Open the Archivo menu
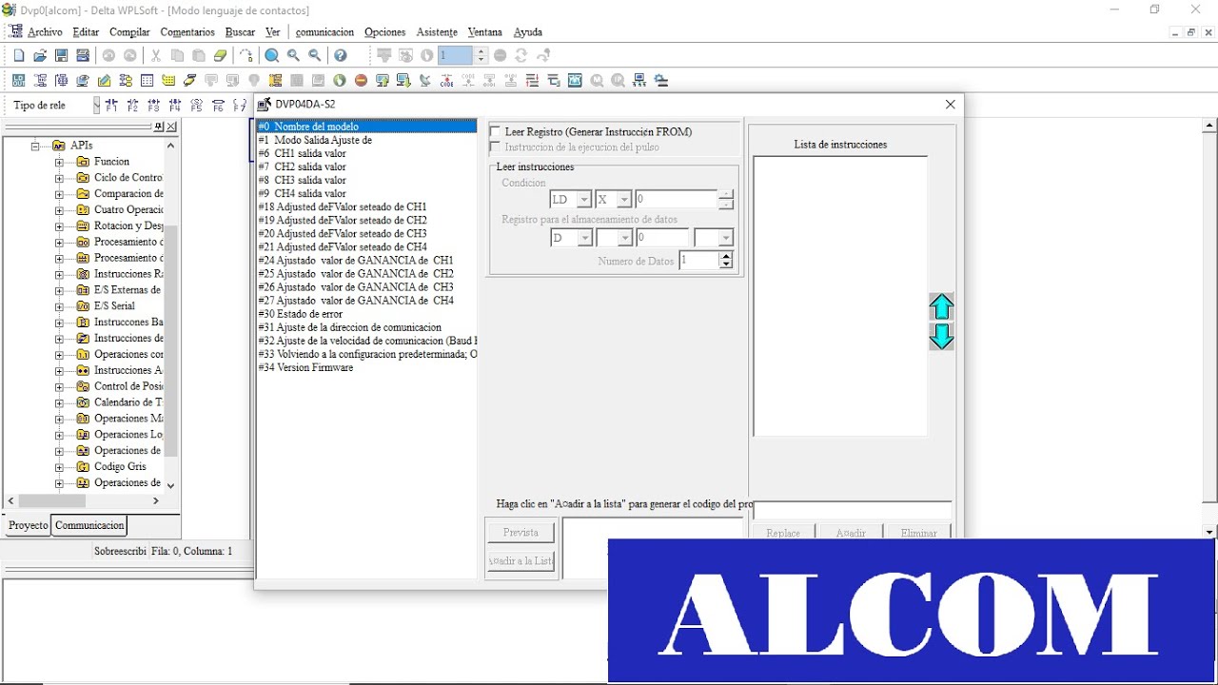Viewport: 1218px width, 685px height. pos(45,32)
